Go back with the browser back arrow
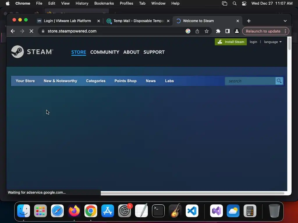The width and height of the screenshot is (298, 223). click(x=13, y=31)
